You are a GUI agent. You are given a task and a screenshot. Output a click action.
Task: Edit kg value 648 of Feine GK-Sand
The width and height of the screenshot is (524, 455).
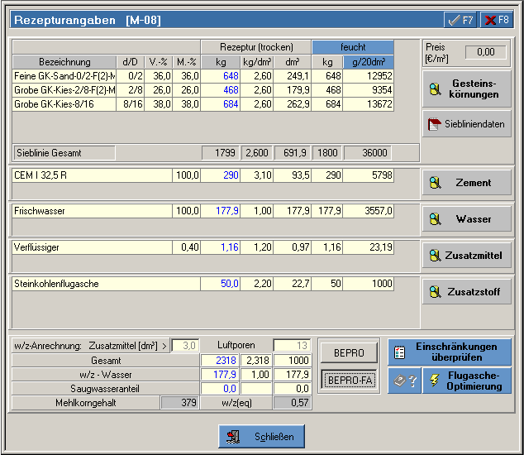click(x=221, y=76)
